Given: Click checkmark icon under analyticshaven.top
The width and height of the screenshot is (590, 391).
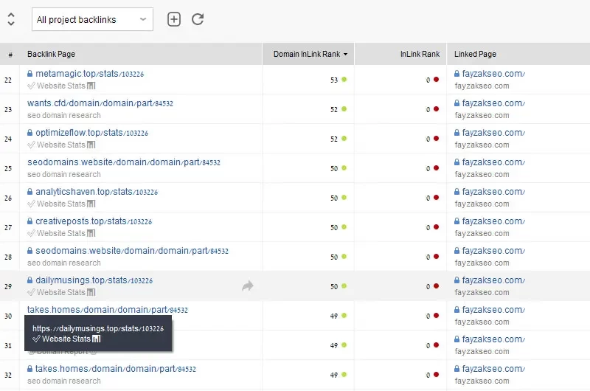Looking at the screenshot, I should tap(31, 204).
